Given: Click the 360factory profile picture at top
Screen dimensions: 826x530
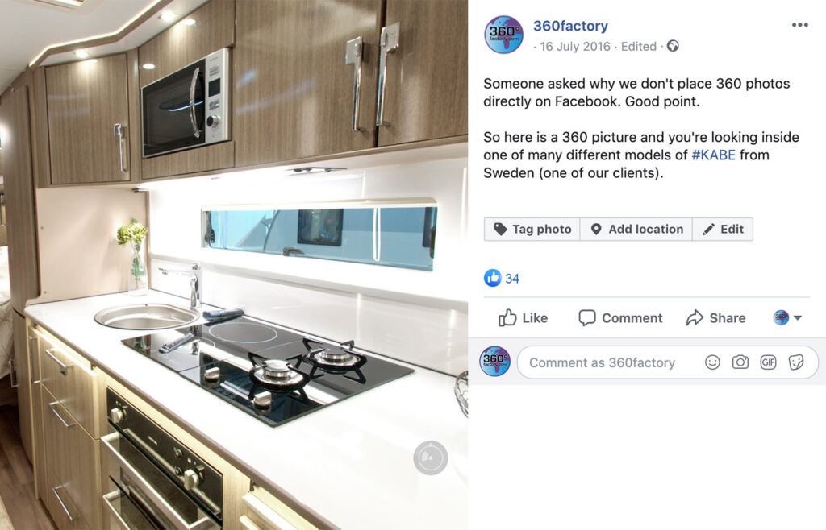Looking at the screenshot, I should (503, 35).
